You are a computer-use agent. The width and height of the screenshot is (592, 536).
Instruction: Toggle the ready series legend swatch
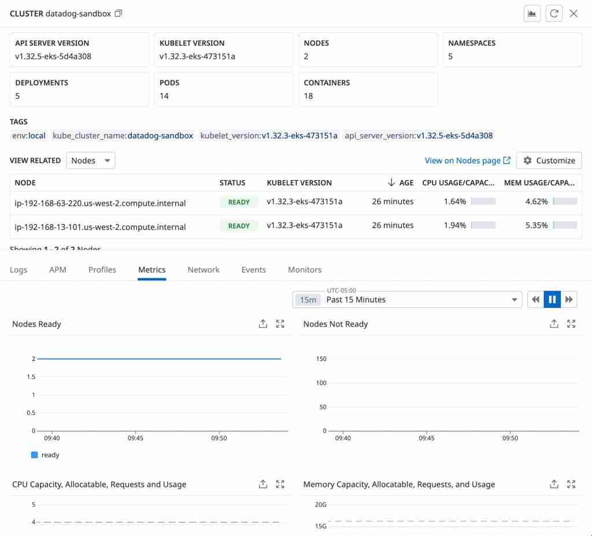click(x=35, y=455)
